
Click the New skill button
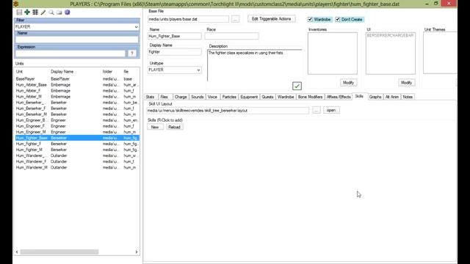pyautogui.click(x=155, y=127)
